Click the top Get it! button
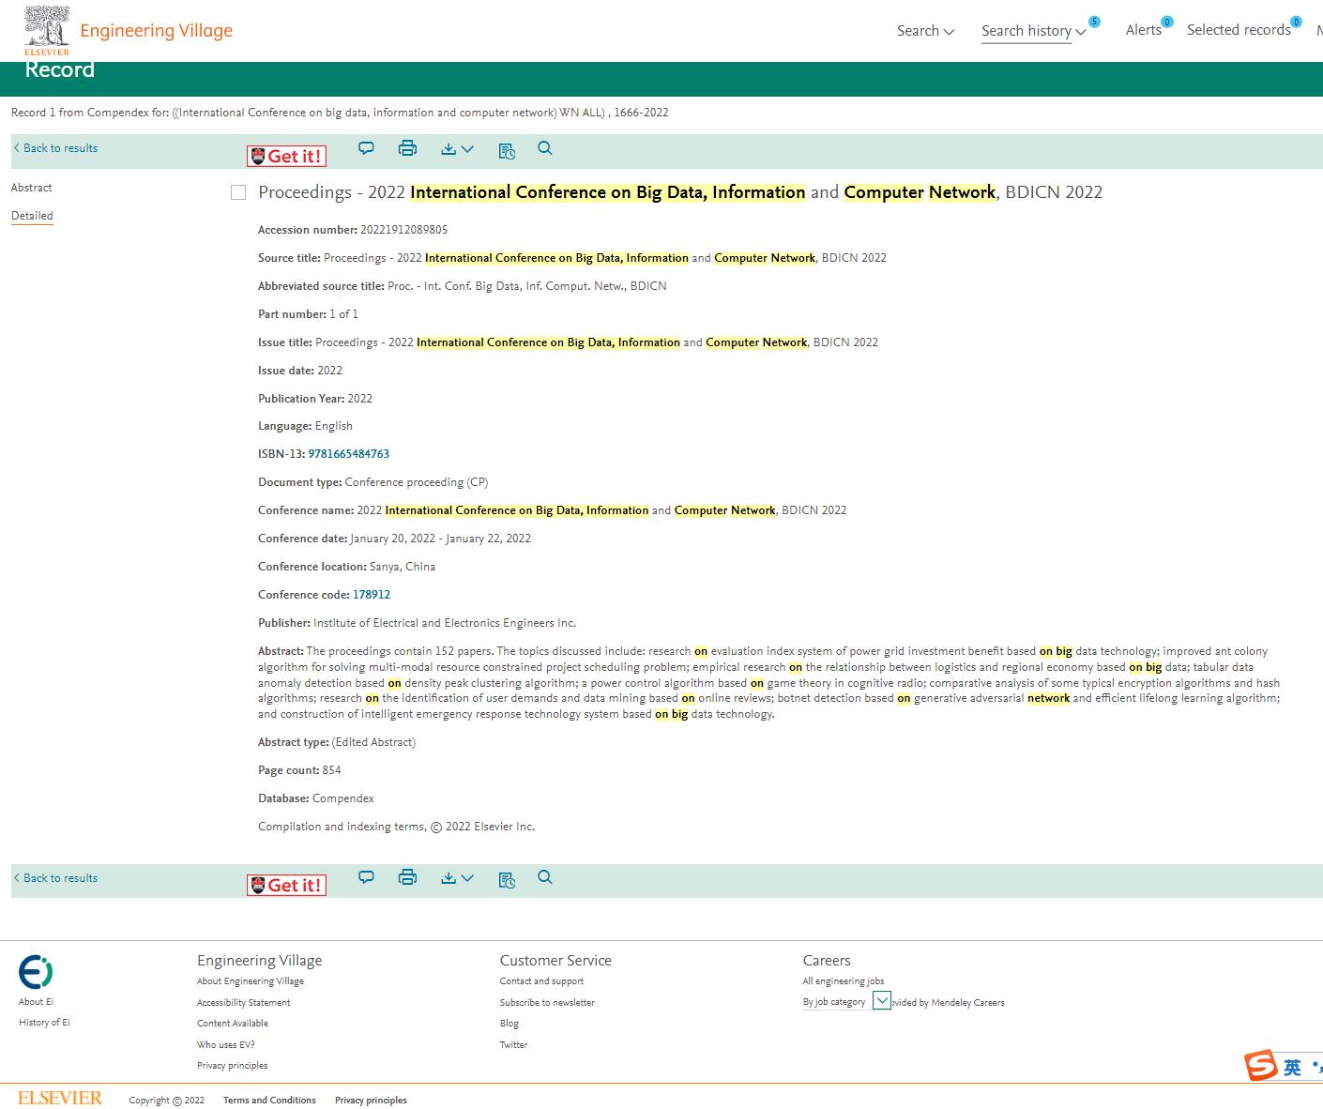 (x=286, y=156)
